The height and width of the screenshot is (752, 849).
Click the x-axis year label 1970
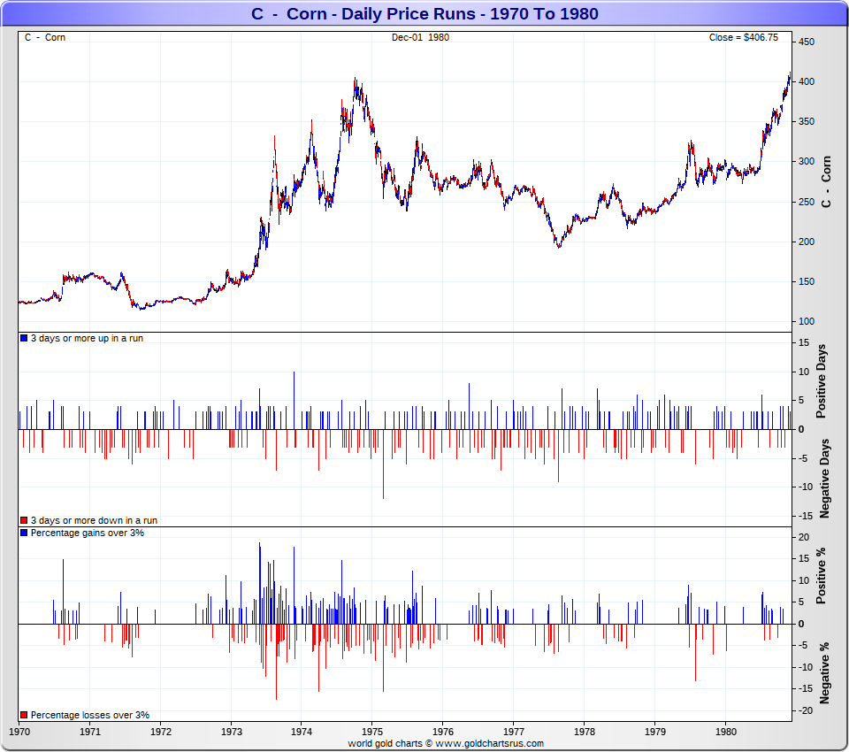tap(19, 732)
